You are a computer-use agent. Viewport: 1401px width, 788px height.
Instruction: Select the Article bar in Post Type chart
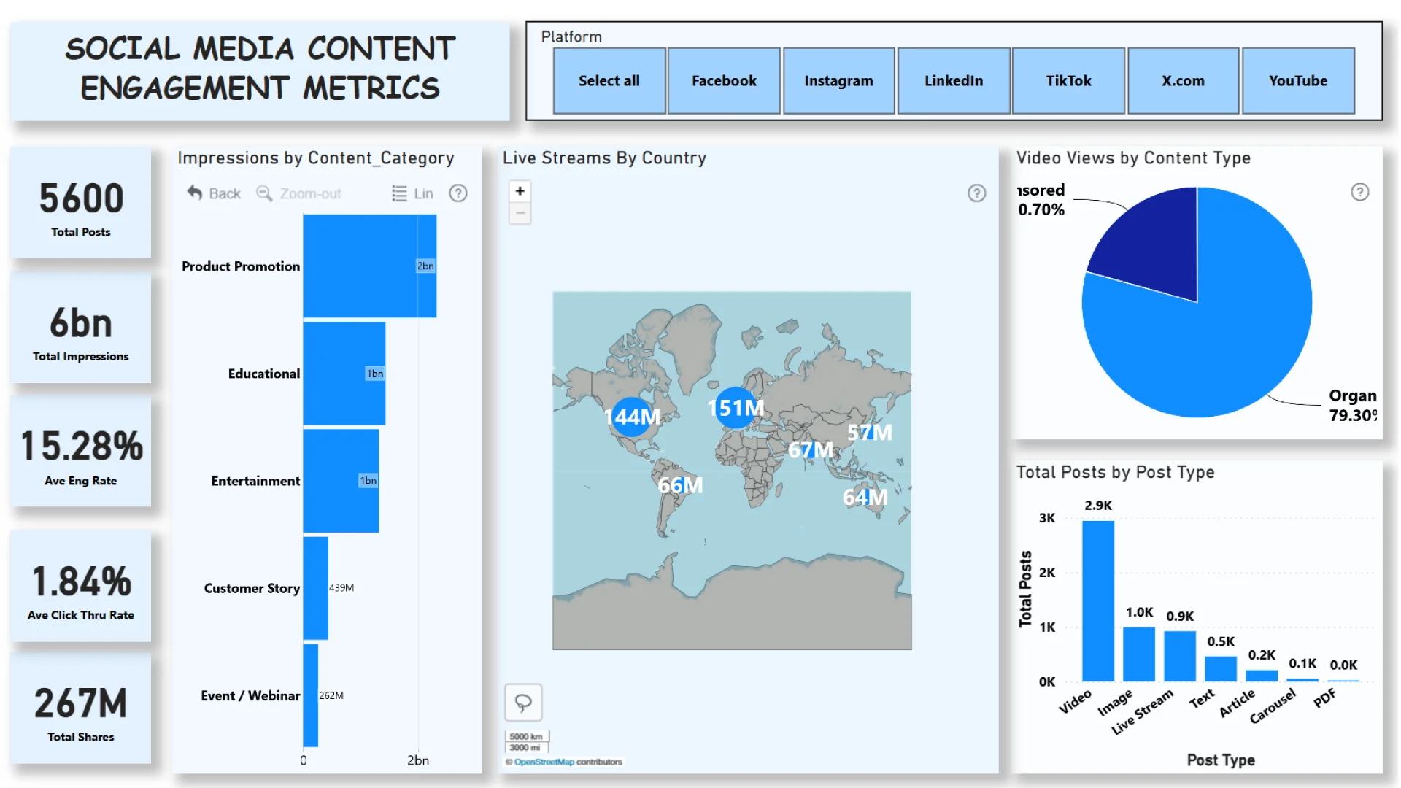pos(1262,676)
